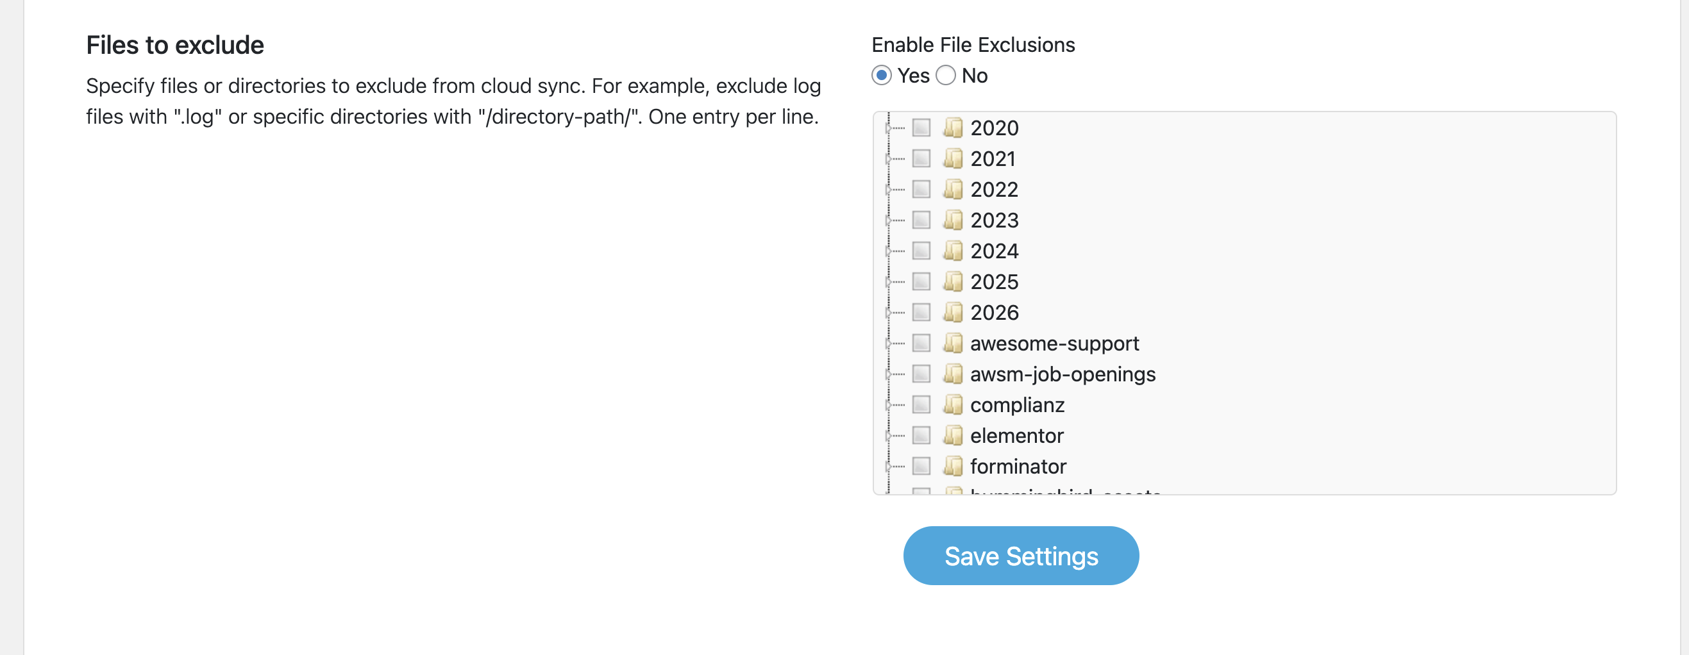1689x655 pixels.
Task: Expand the 2025 folder node
Action: (889, 281)
